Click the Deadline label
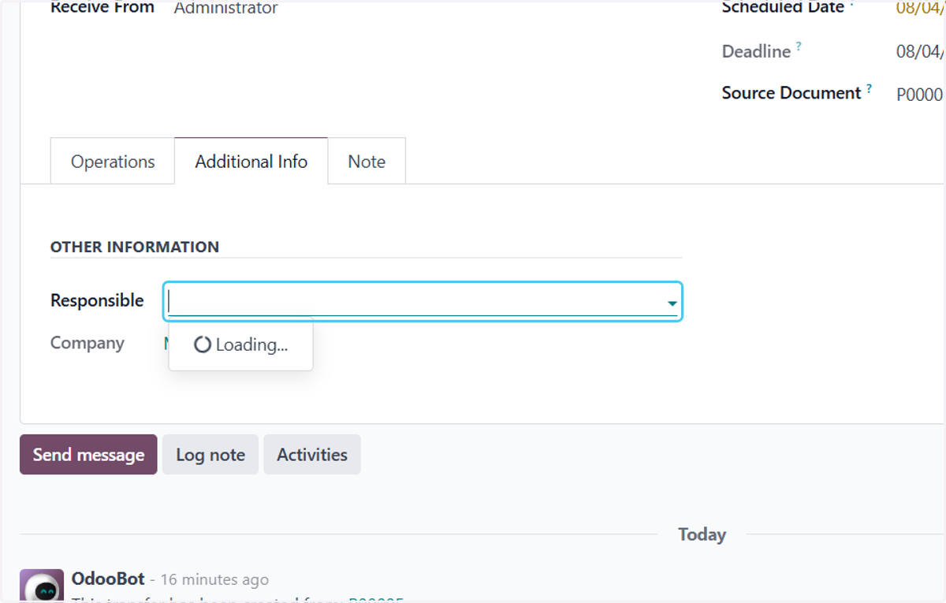This screenshot has width=946, height=603. 756,51
